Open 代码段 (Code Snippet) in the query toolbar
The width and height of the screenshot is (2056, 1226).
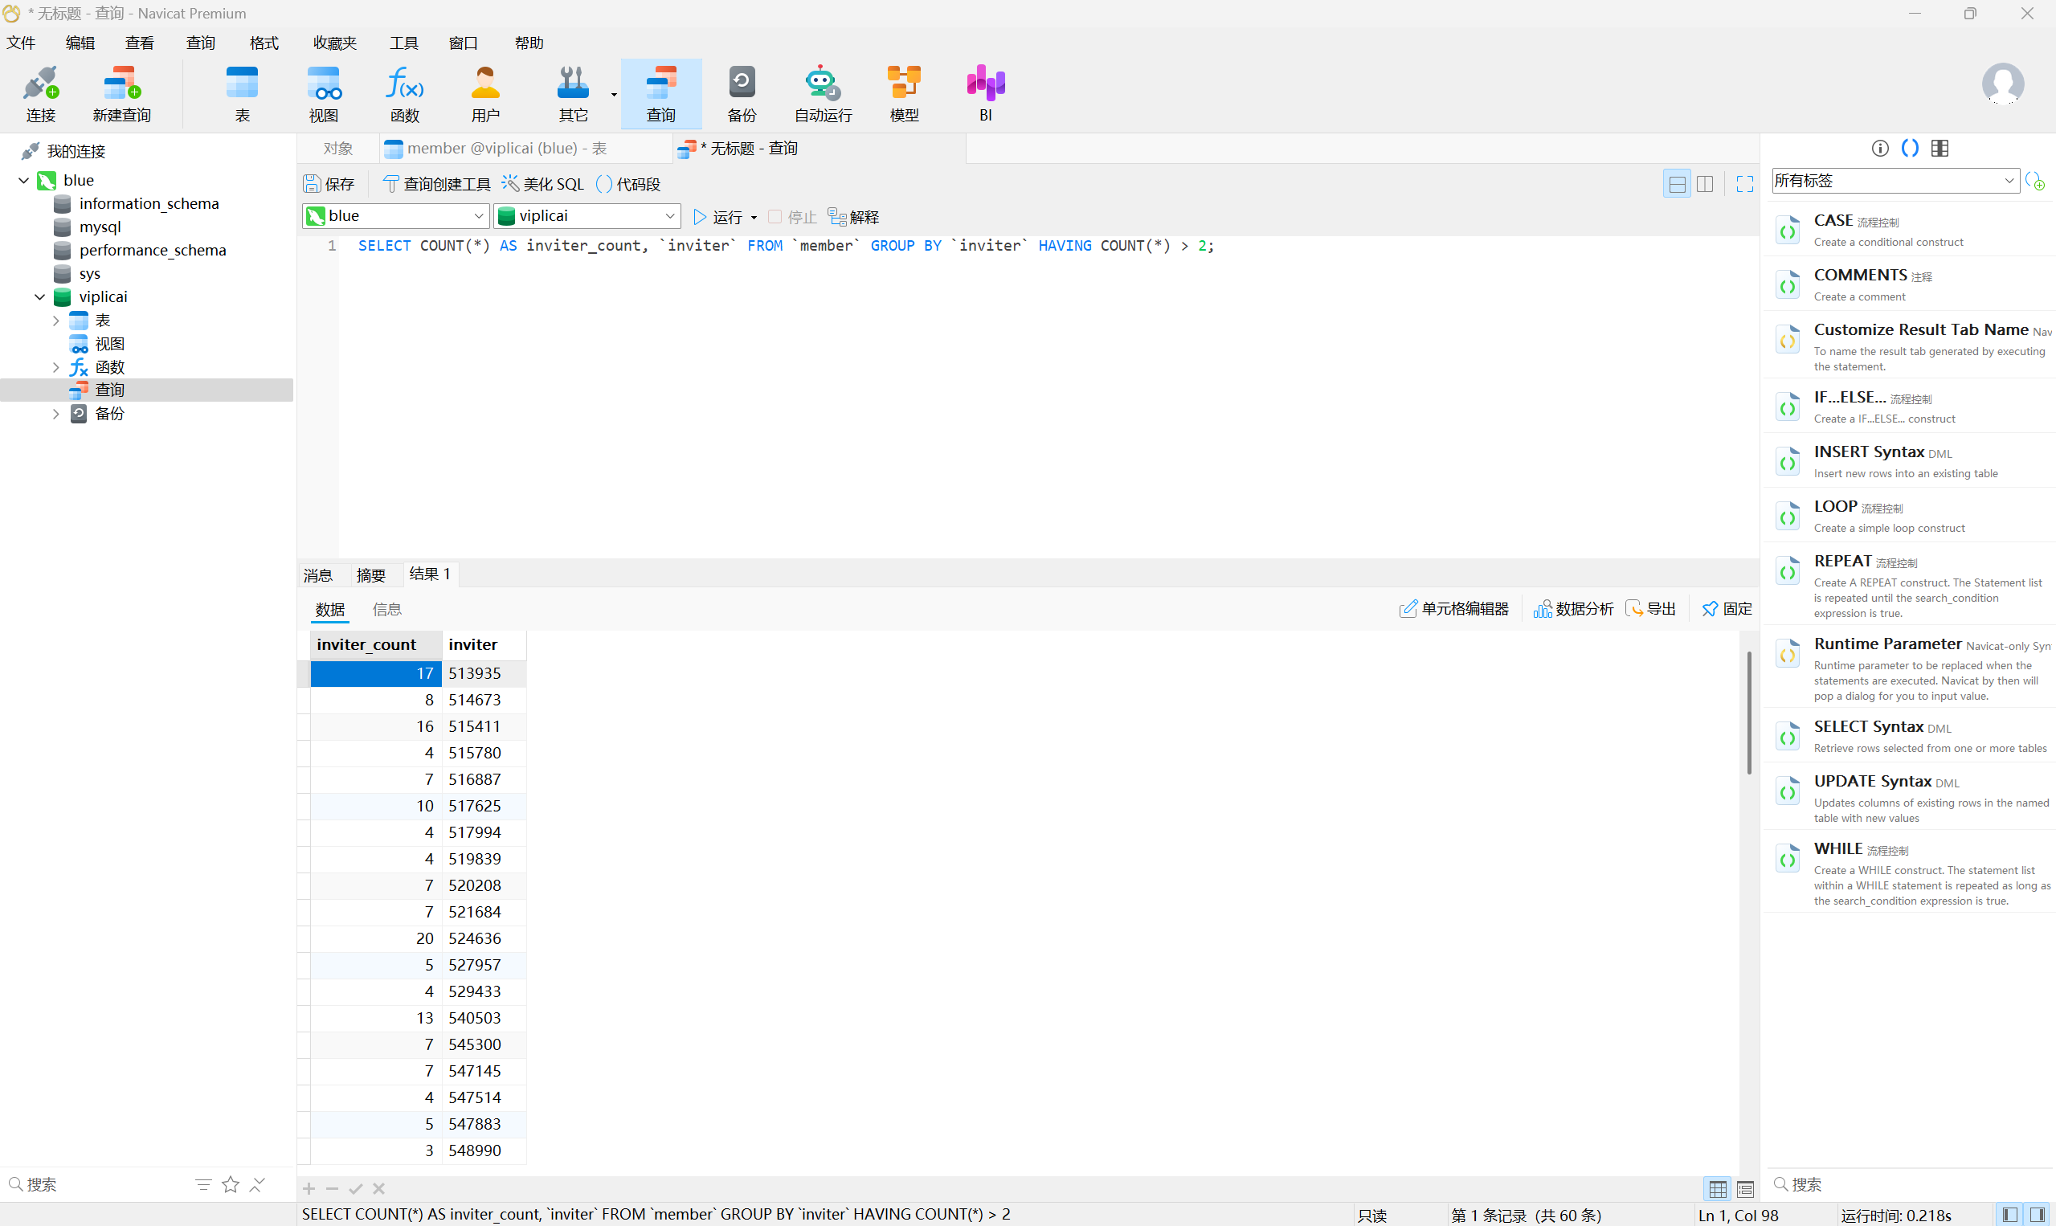pyautogui.click(x=627, y=183)
